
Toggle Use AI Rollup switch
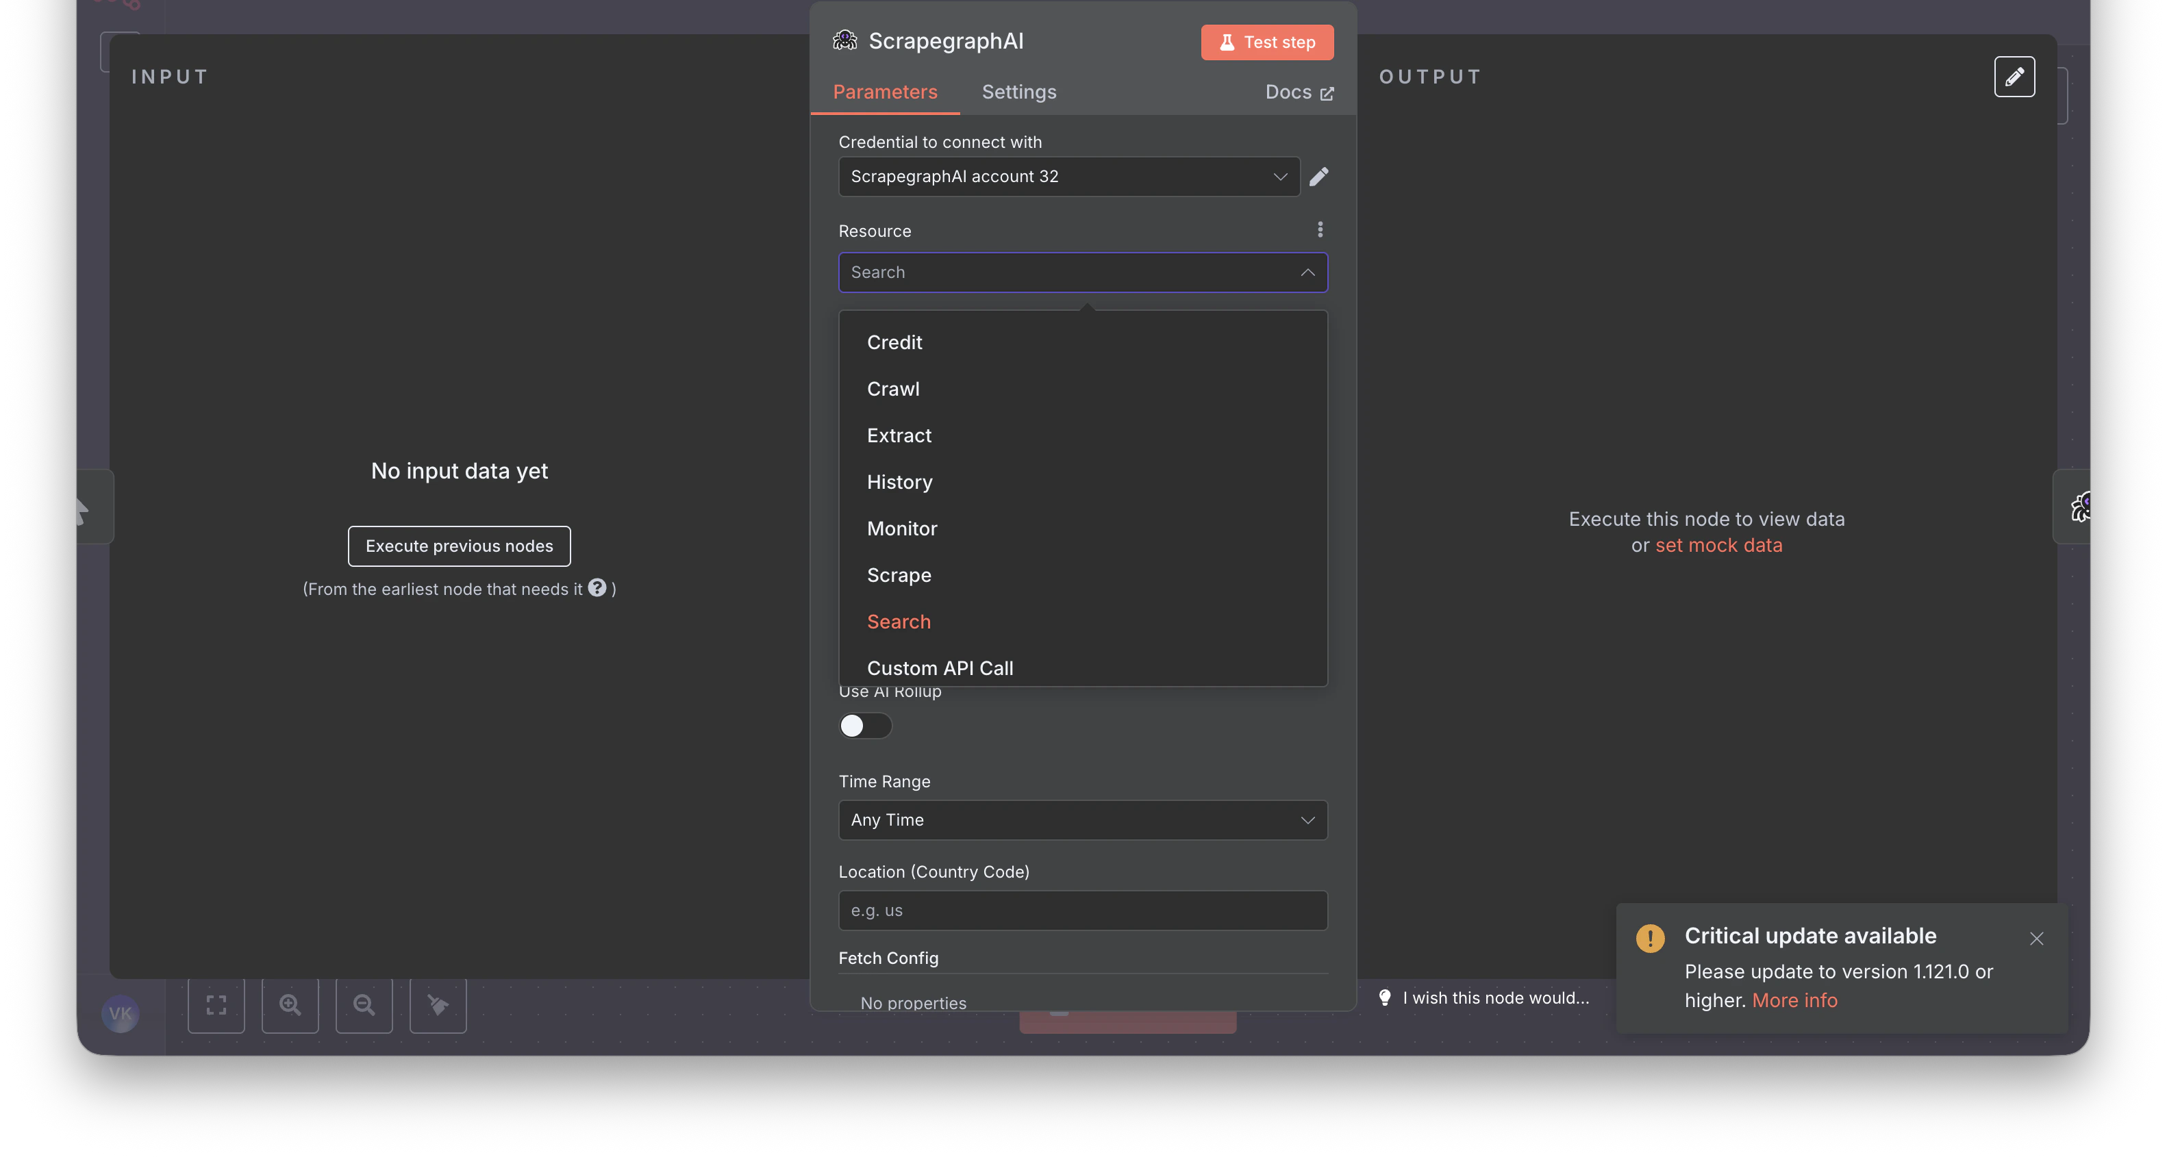point(865,726)
